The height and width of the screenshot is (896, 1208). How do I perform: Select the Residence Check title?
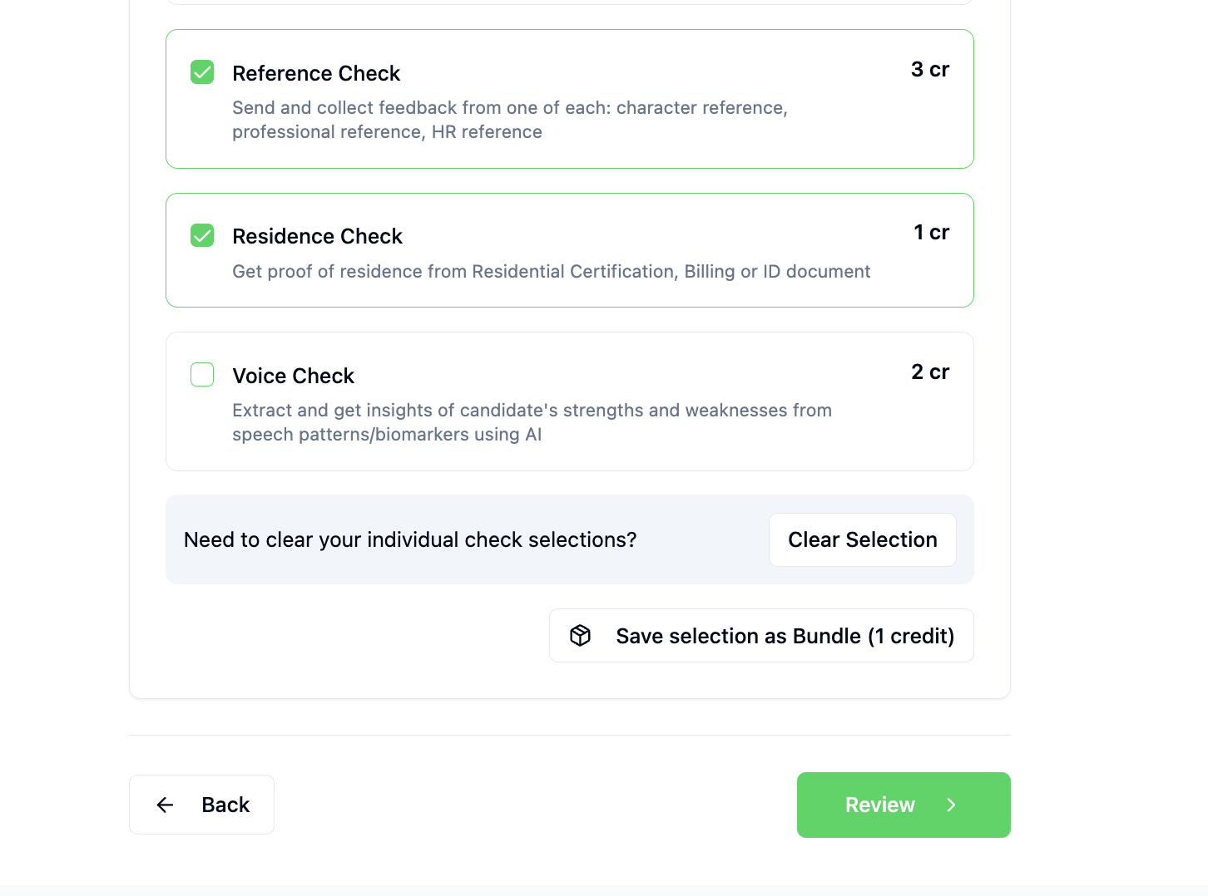[x=317, y=236]
